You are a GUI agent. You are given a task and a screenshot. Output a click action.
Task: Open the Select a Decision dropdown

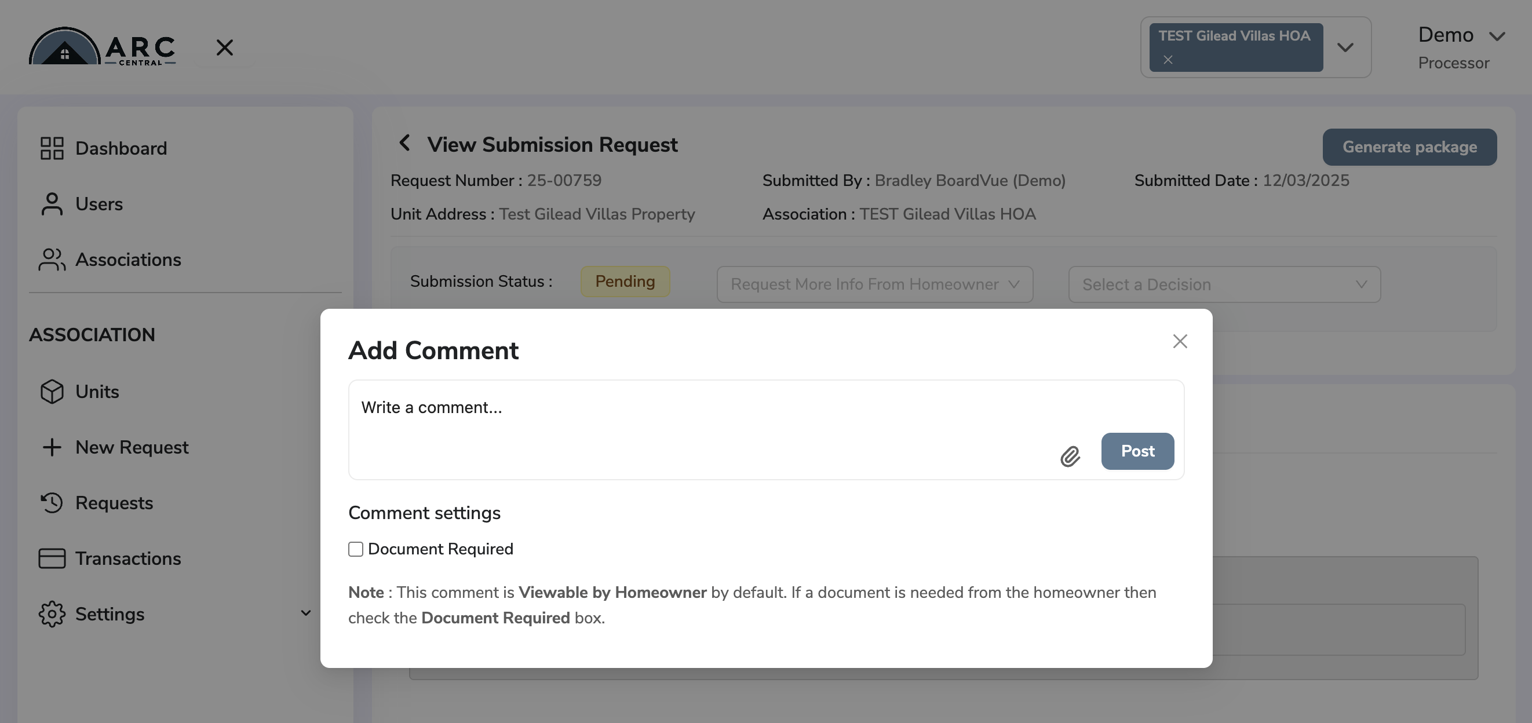point(1224,284)
